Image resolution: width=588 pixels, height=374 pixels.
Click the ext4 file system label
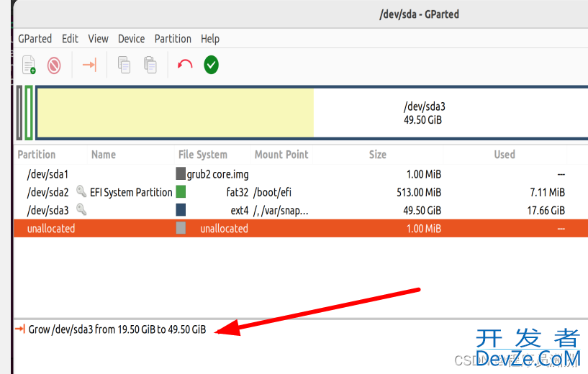[240, 211]
